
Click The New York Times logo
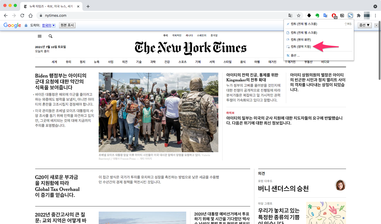pyautogui.click(x=191, y=48)
